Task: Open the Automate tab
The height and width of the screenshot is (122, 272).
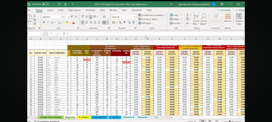Action: pyautogui.click(x=137, y=10)
